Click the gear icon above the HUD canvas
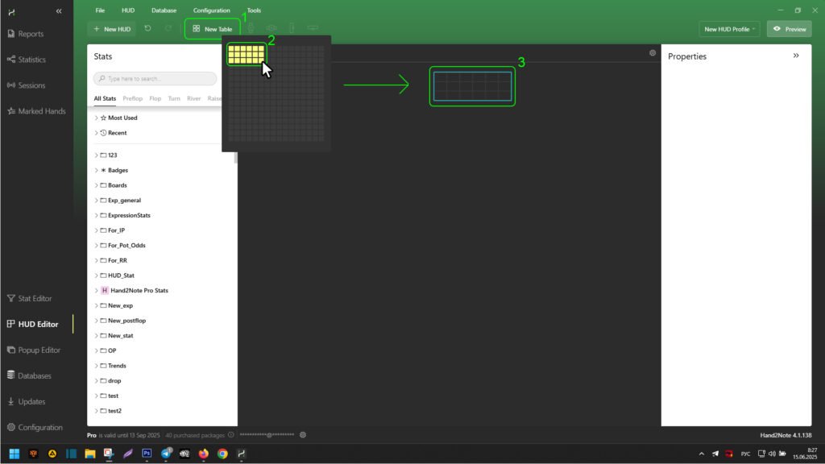Viewport: 825px width, 464px height. [653, 53]
